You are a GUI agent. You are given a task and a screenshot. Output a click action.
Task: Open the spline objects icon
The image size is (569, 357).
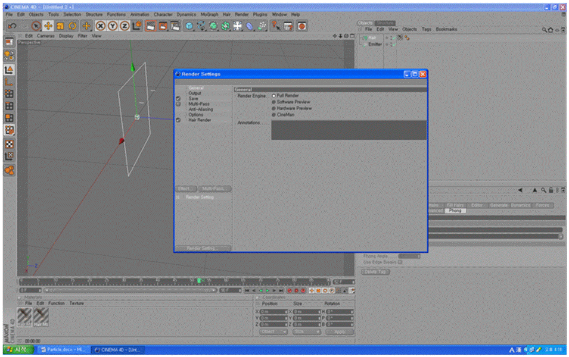tap(201, 26)
